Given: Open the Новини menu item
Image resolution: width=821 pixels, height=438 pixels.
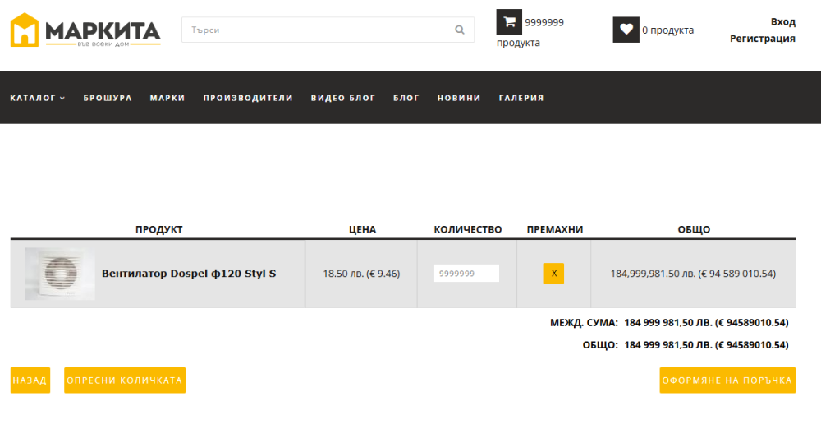Looking at the screenshot, I should 459,98.
